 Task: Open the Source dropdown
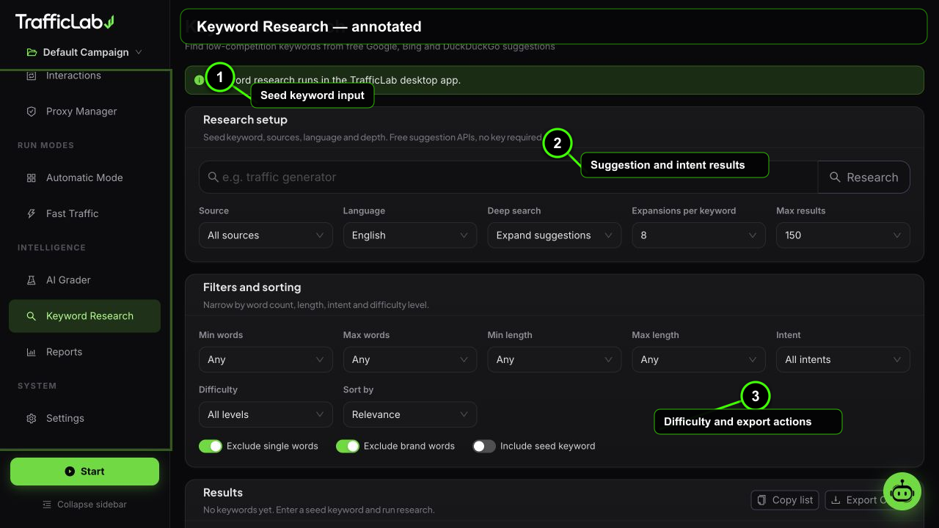click(x=266, y=235)
